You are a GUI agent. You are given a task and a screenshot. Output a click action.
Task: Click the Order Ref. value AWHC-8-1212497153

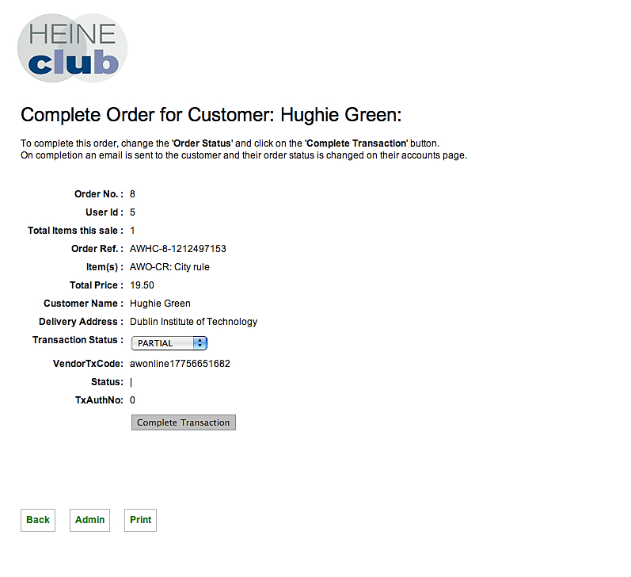(177, 249)
